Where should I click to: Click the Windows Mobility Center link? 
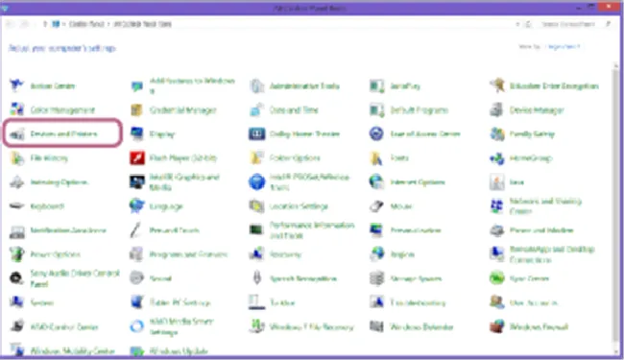(72, 350)
